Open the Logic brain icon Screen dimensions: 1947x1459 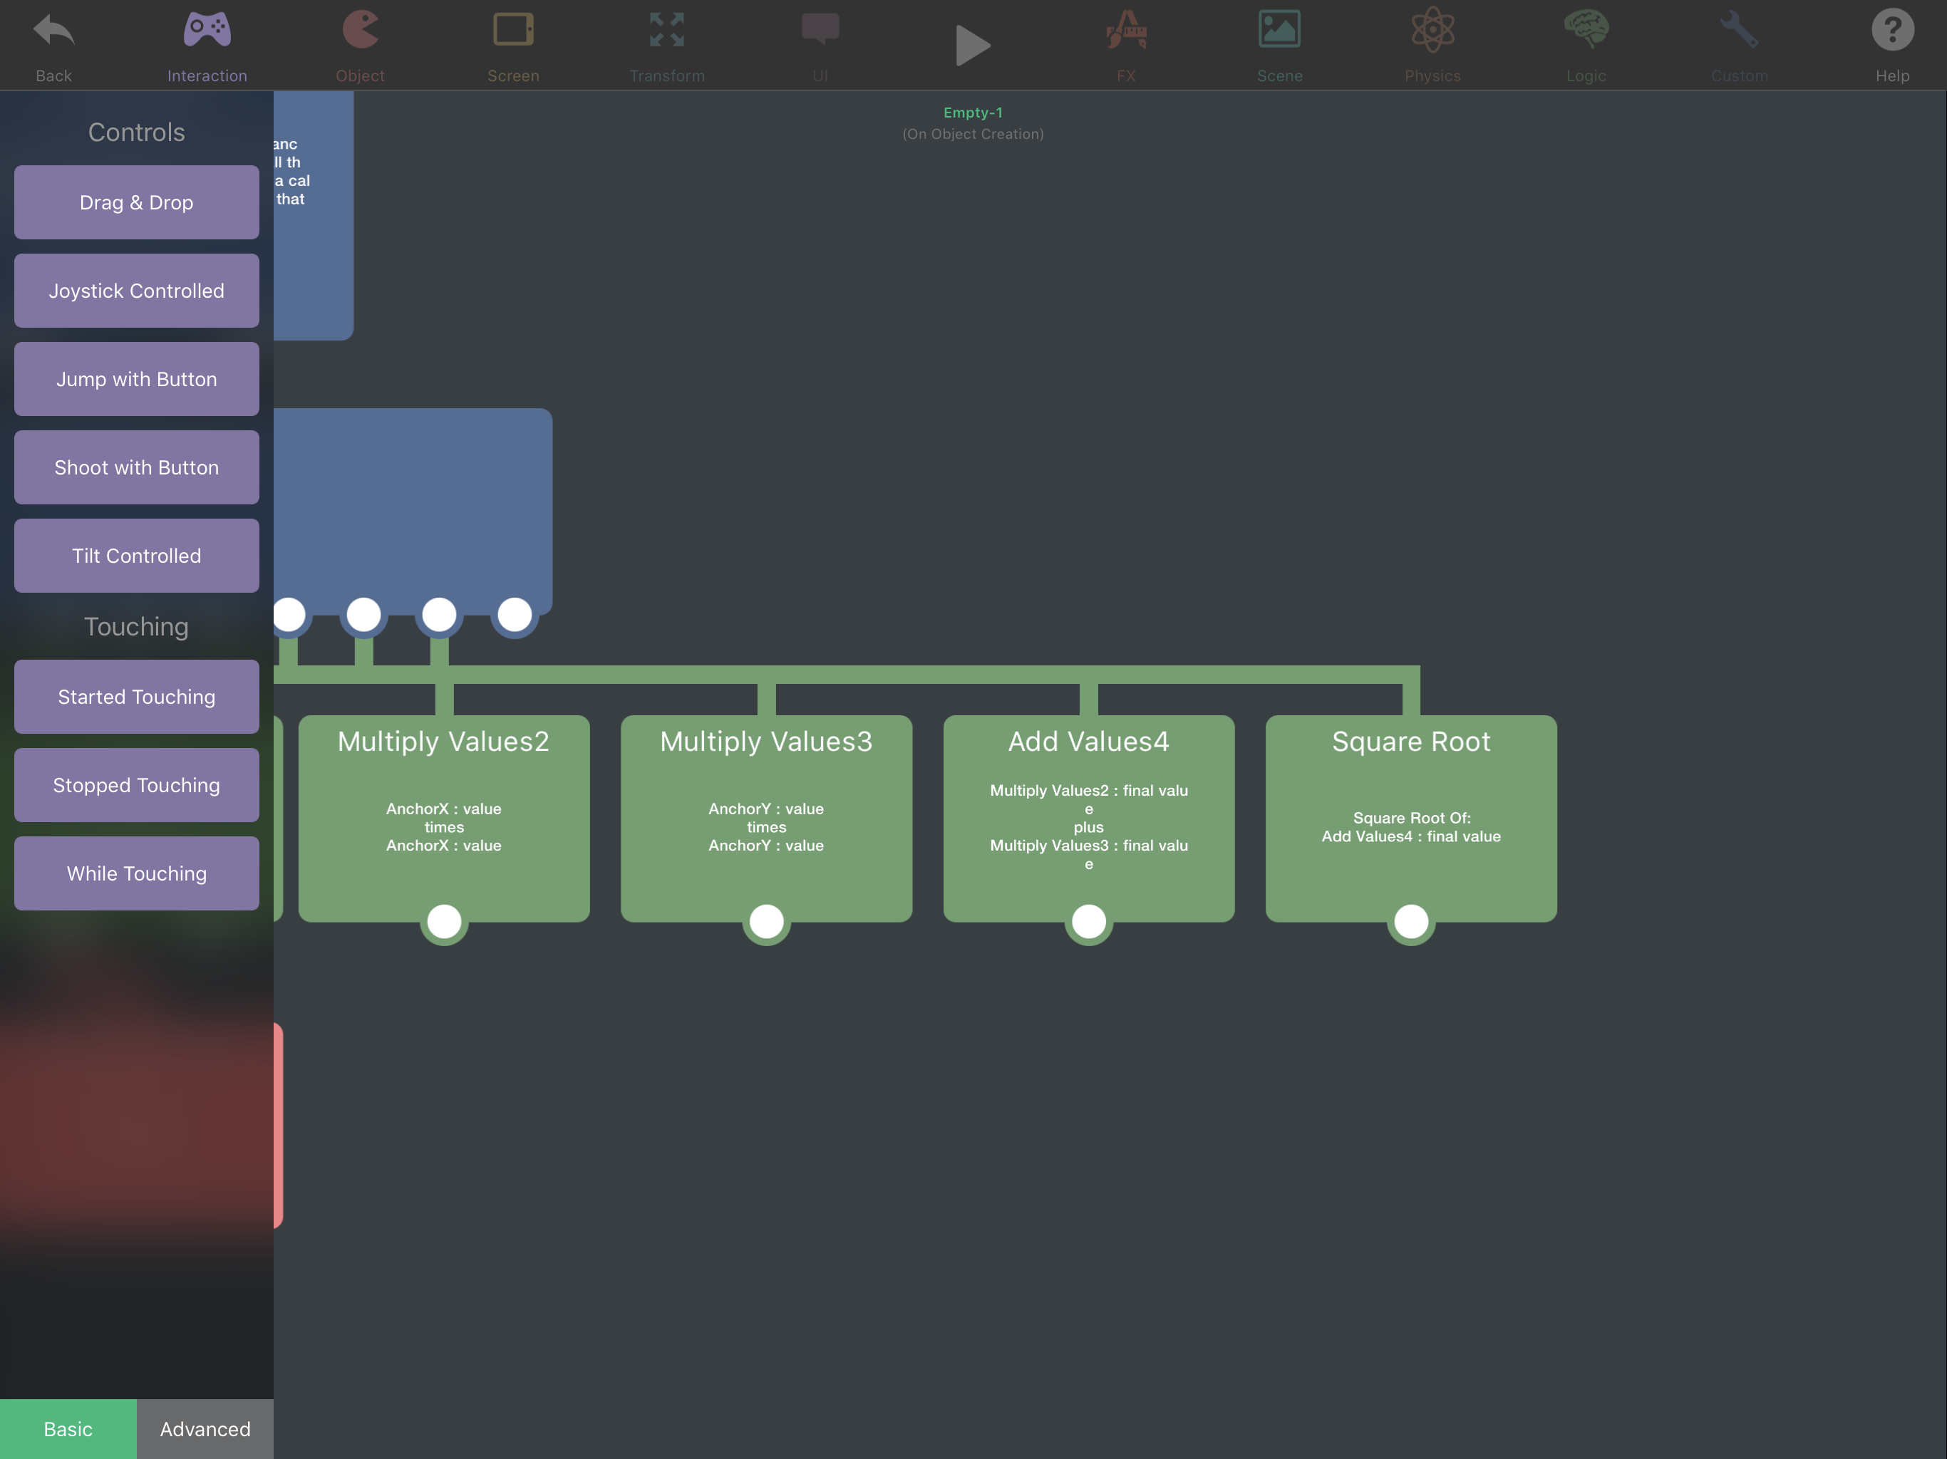pos(1585,44)
